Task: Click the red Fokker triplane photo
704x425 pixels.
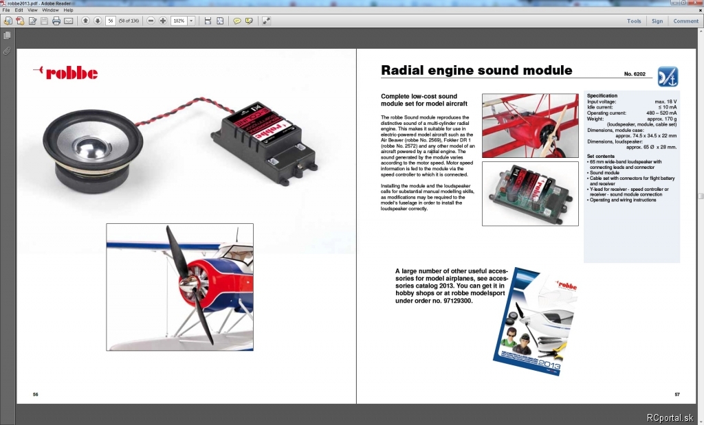Action: pyautogui.click(x=530, y=126)
